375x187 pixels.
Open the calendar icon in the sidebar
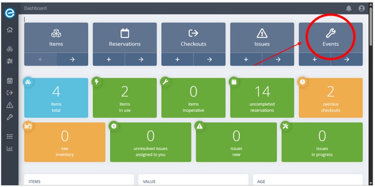click(9, 80)
